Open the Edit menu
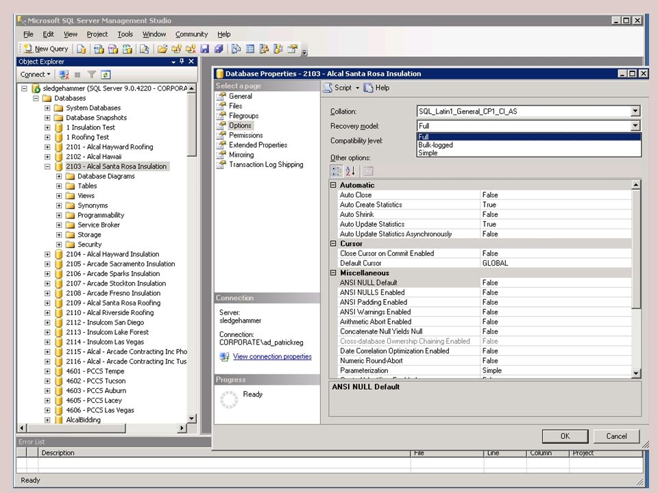This screenshot has width=658, height=493. [48, 34]
